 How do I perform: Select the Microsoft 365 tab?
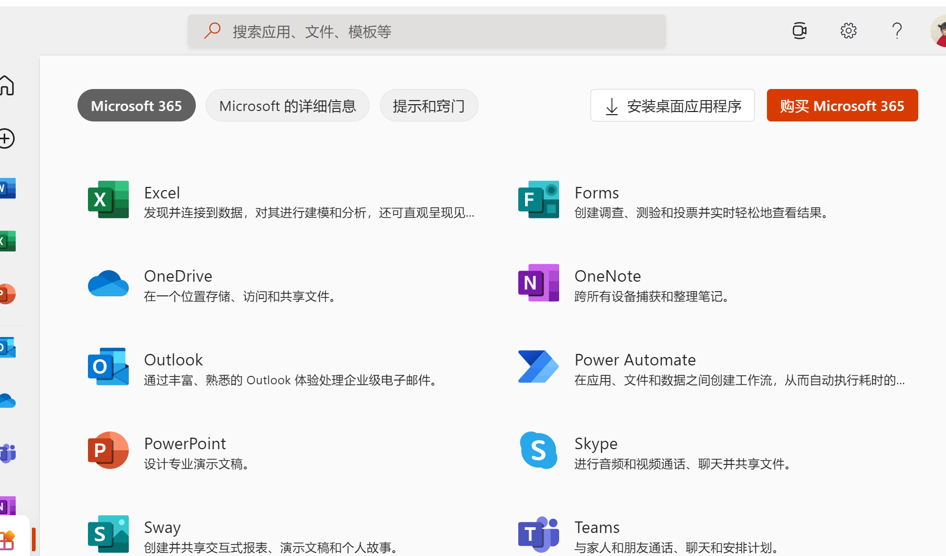(137, 105)
